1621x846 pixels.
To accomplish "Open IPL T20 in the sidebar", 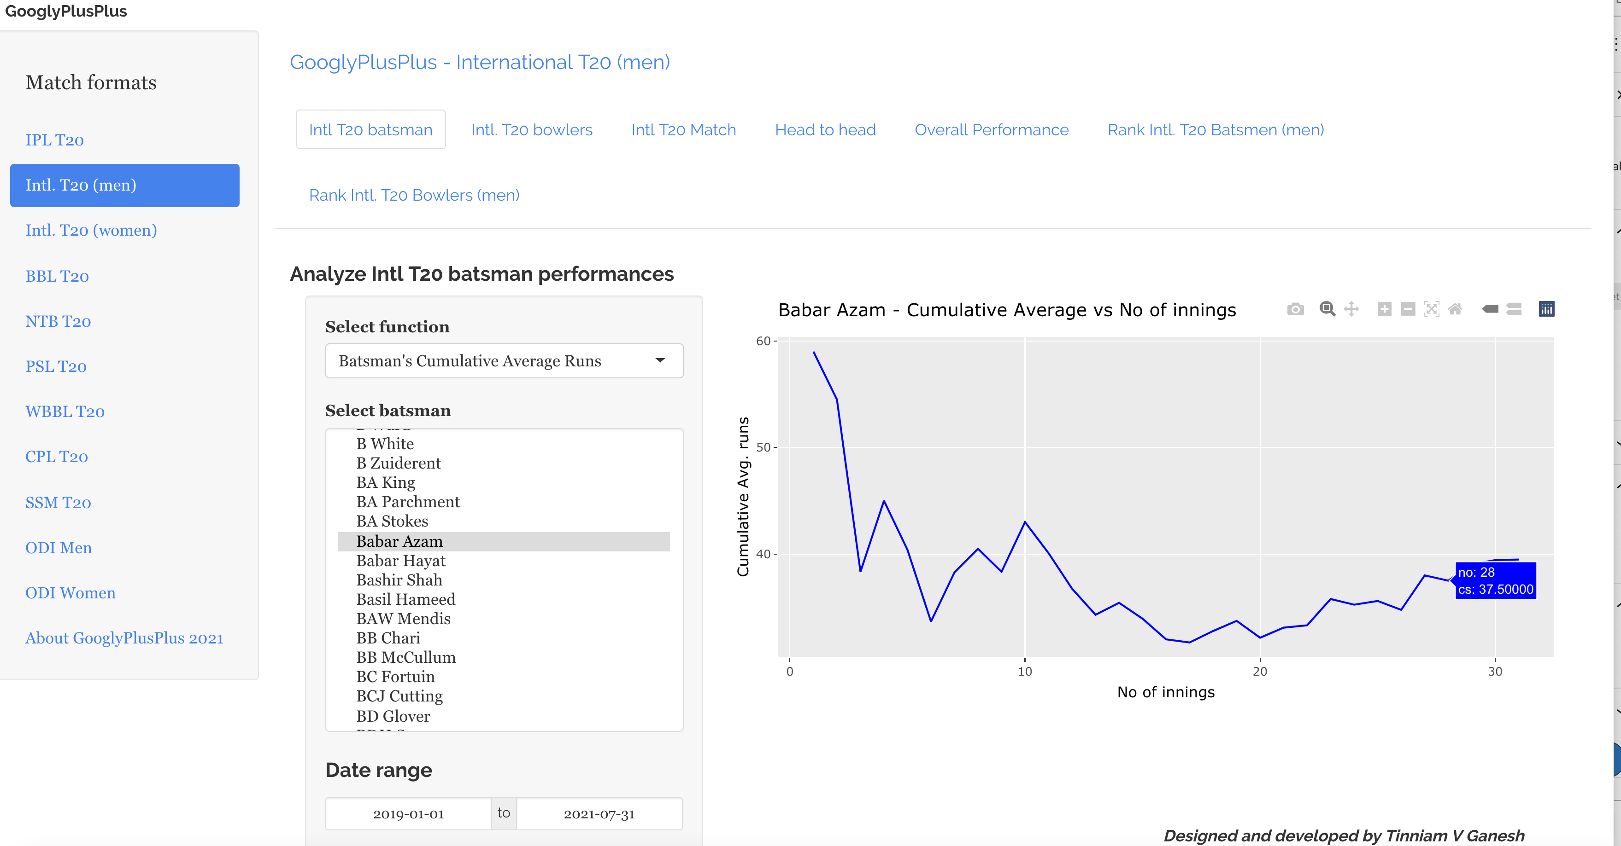I will coord(55,140).
